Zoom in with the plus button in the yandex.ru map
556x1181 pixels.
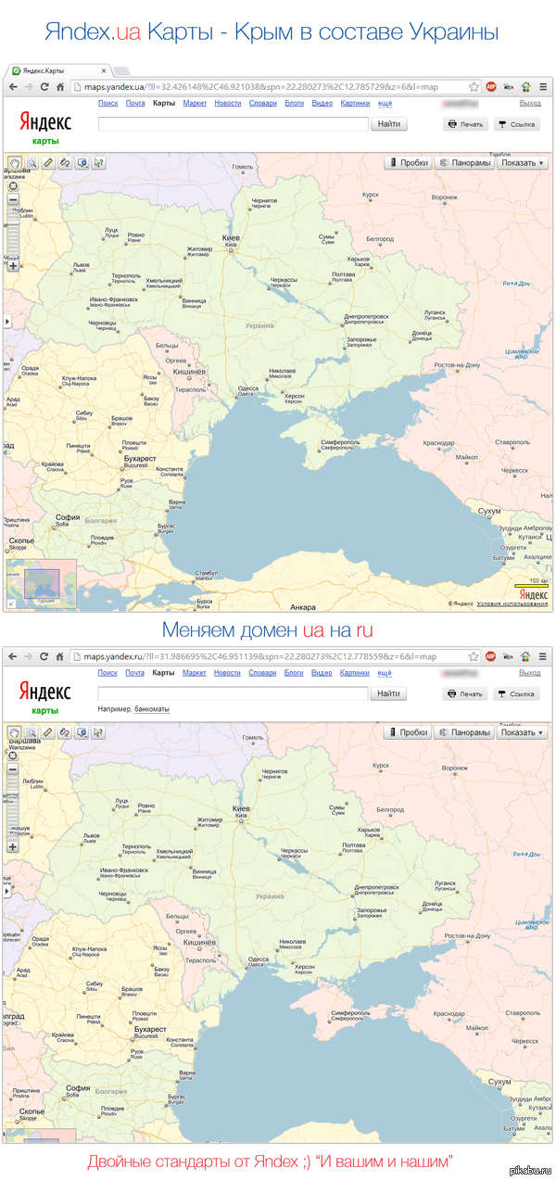(x=14, y=847)
